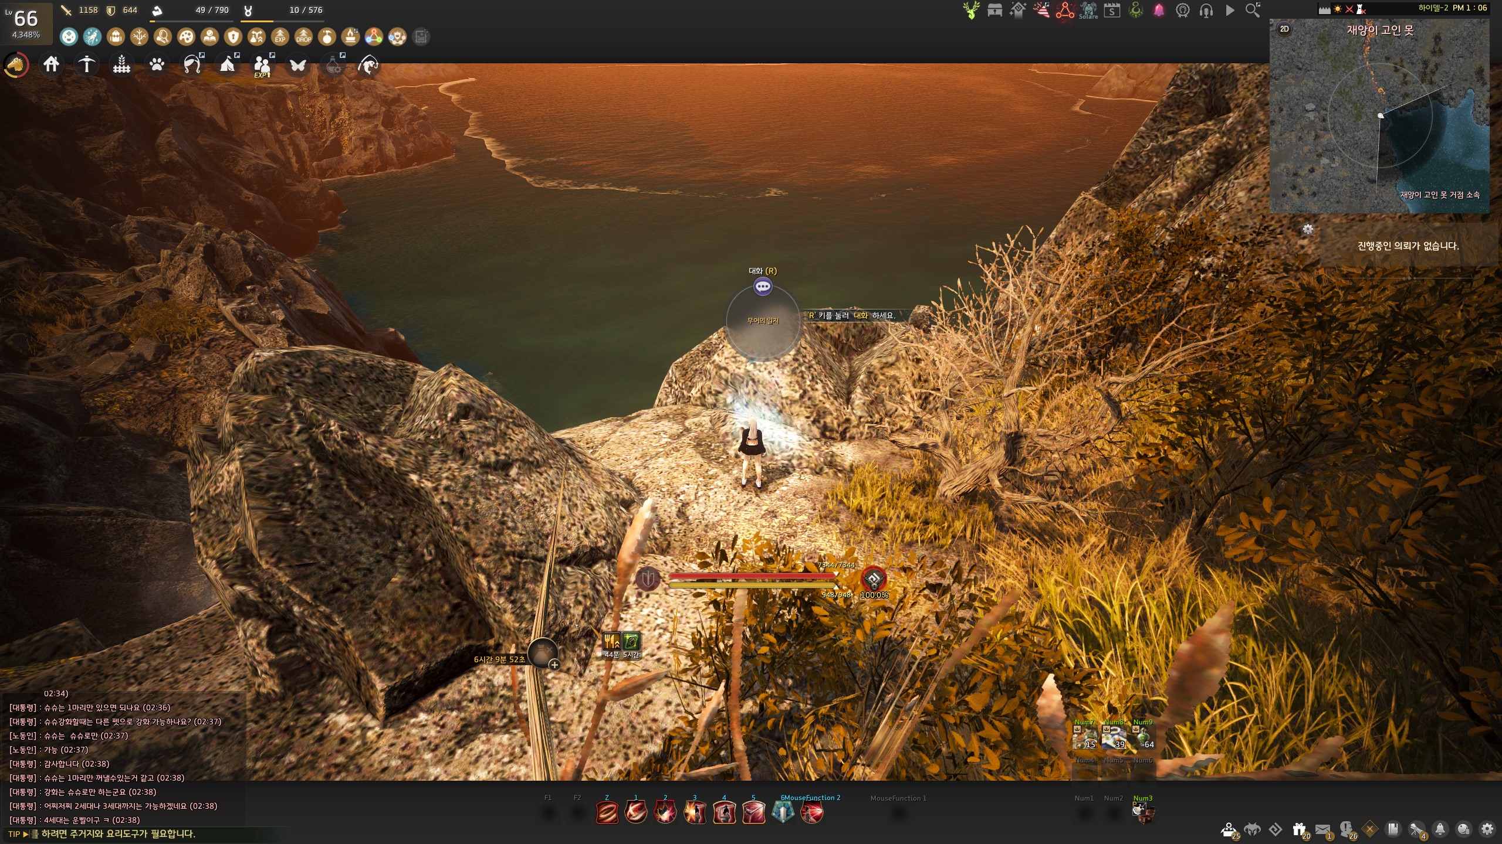Click the butterfly icon
The image size is (1502, 844).
[x=298, y=64]
